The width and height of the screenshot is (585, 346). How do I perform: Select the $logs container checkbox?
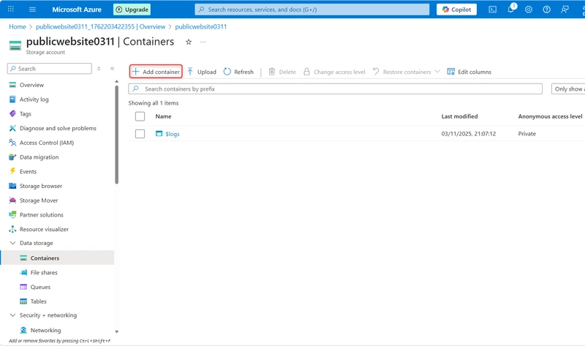click(x=140, y=134)
